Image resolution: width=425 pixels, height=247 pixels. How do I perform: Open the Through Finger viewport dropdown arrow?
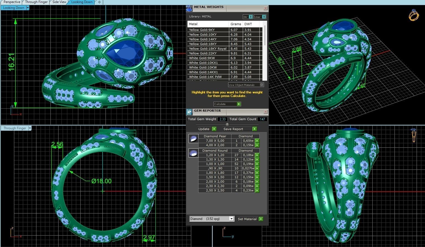tap(30, 128)
